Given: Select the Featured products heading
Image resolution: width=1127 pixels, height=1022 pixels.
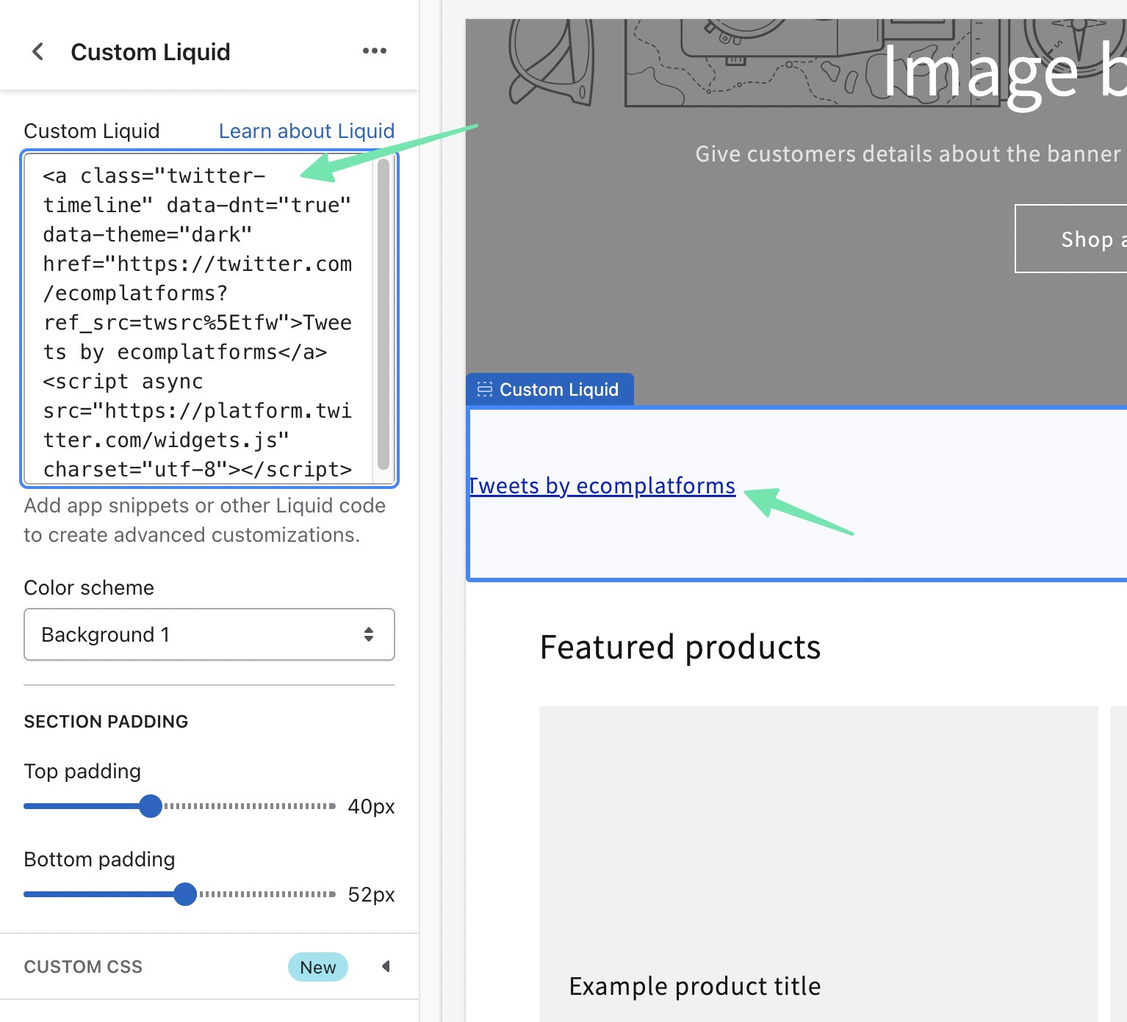Looking at the screenshot, I should click(x=680, y=648).
